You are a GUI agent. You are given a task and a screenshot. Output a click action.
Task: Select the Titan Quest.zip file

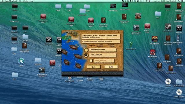click(179, 51)
